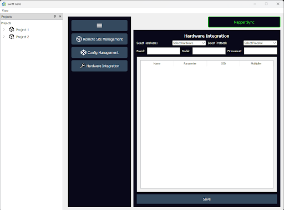Expand the Project 1 tree node

coord(4,29)
